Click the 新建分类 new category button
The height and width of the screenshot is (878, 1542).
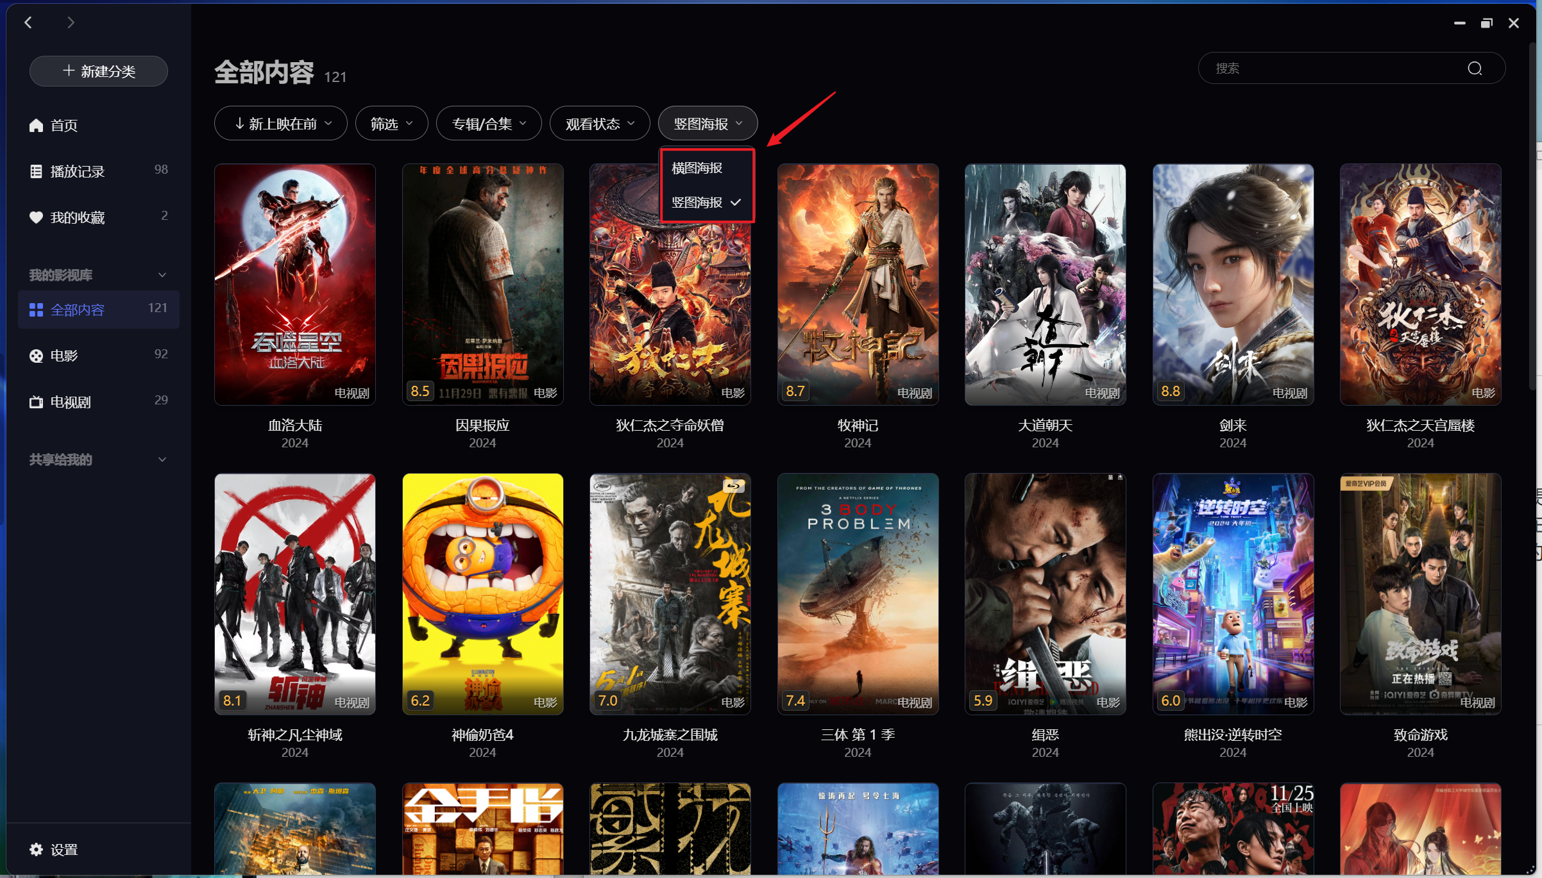coord(99,71)
